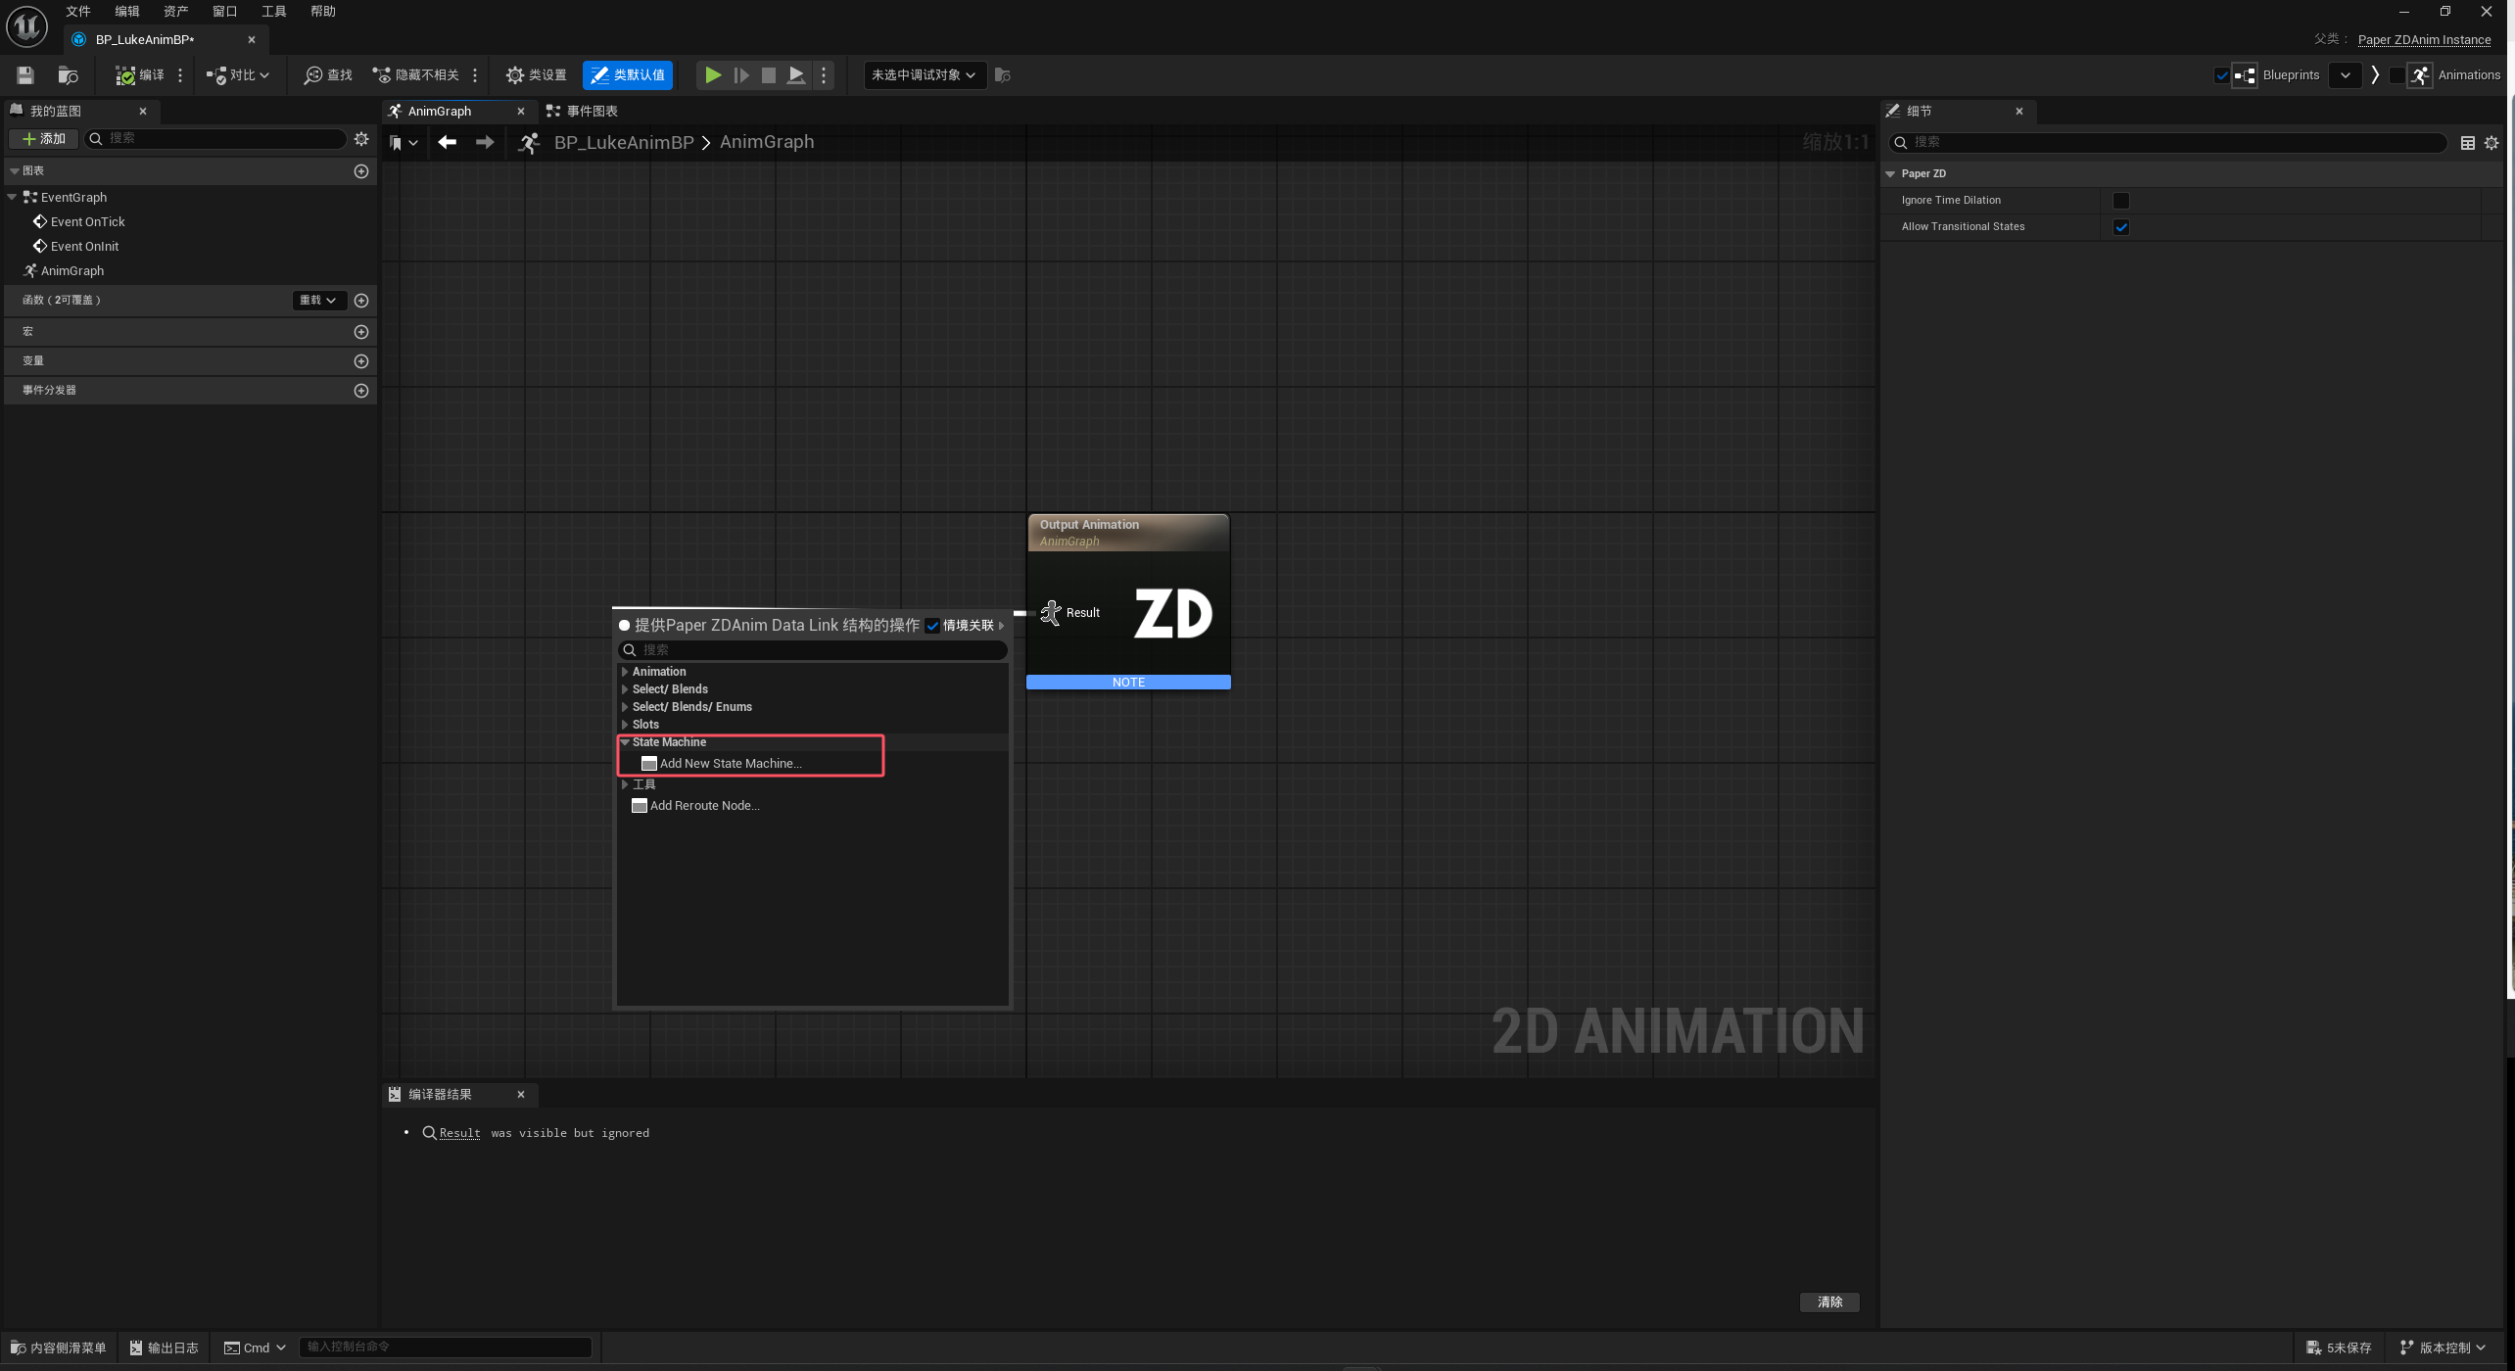The image size is (2515, 1371).
Task: Click the save blueprint icon
Action: 25,75
